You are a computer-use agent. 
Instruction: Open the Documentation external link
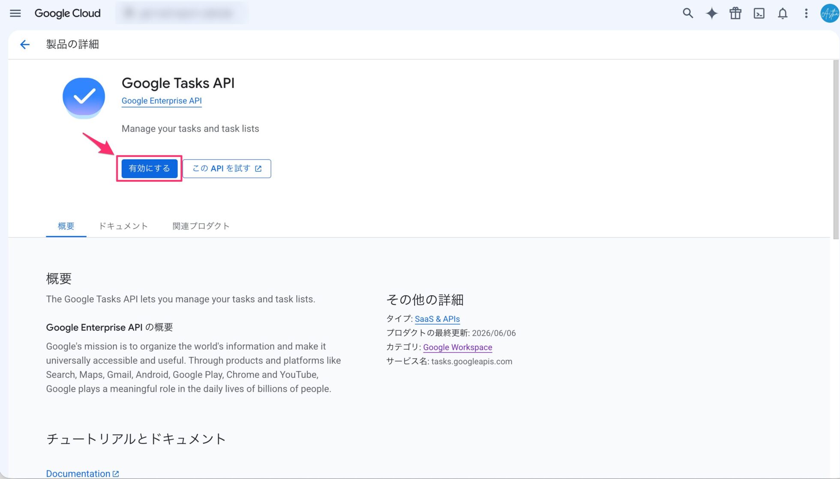(x=82, y=473)
